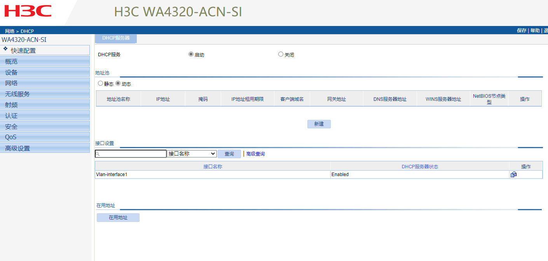Click the 网络 > DHCP breadcrumb

tap(19, 31)
